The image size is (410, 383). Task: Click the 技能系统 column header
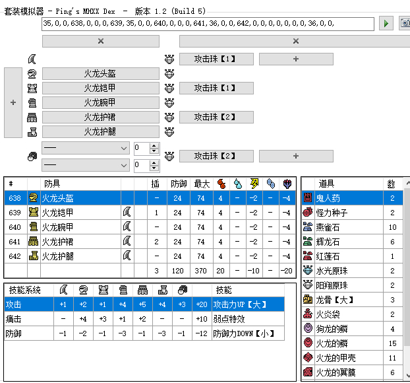(29, 290)
